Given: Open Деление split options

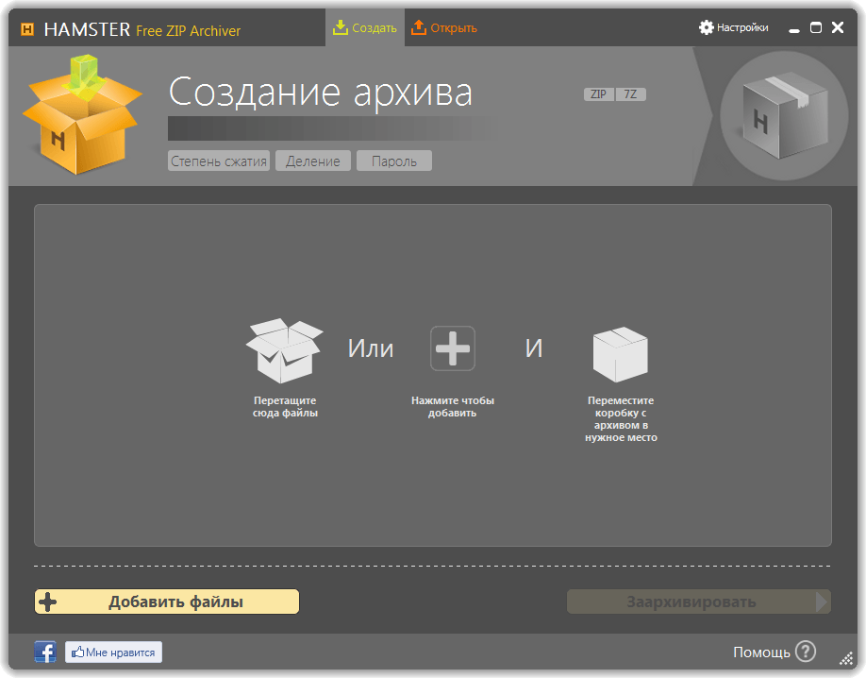Looking at the screenshot, I should [312, 161].
